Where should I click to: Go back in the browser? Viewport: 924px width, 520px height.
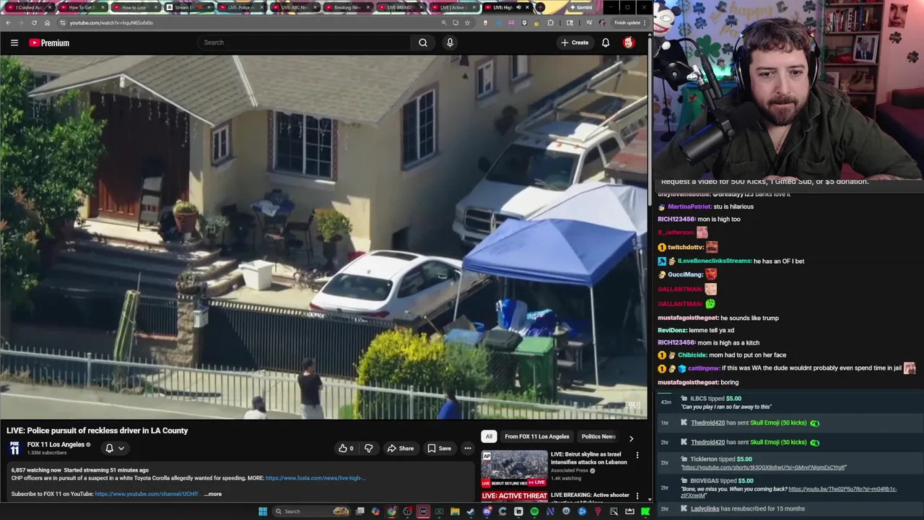point(8,22)
